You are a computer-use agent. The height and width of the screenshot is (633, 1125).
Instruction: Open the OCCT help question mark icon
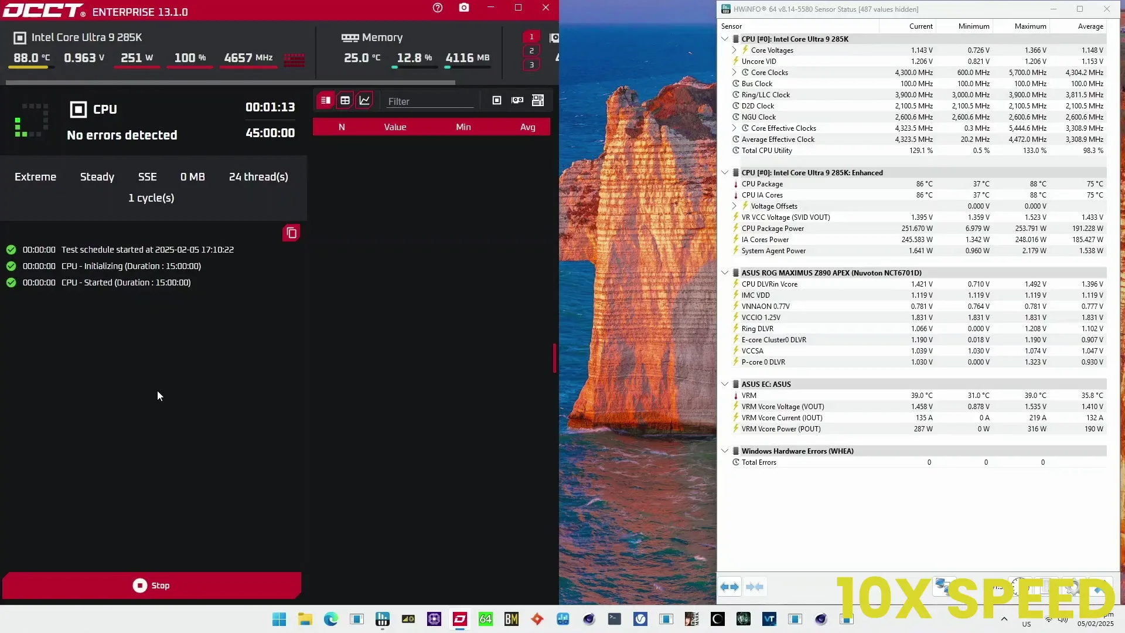click(x=438, y=8)
